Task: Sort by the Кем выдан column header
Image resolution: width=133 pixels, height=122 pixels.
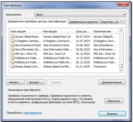Action: click(x=58, y=31)
